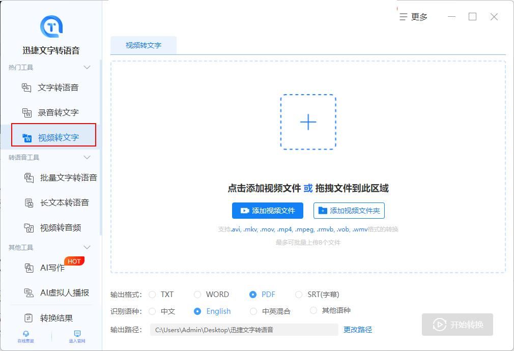This screenshot has width=514, height=351.
Task: Open the 在线客服 link text
Action: click(x=26, y=341)
